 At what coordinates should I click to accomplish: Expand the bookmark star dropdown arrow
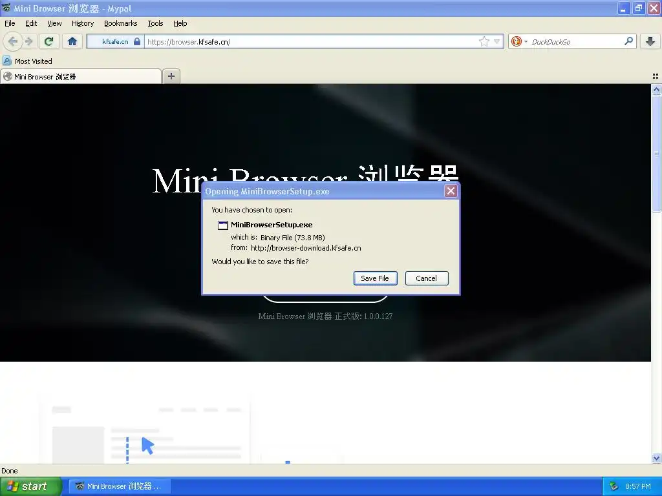coord(497,41)
